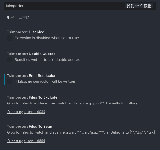
Task: Click the blue modified indicator beside Emit Semicolon
Action: pyautogui.click(x=5, y=79)
